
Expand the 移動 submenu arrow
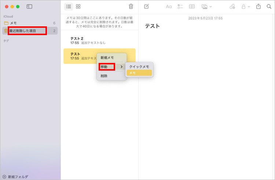121,67
